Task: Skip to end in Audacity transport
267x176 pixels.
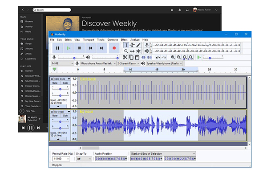Action: pyautogui.click(x=101, y=48)
